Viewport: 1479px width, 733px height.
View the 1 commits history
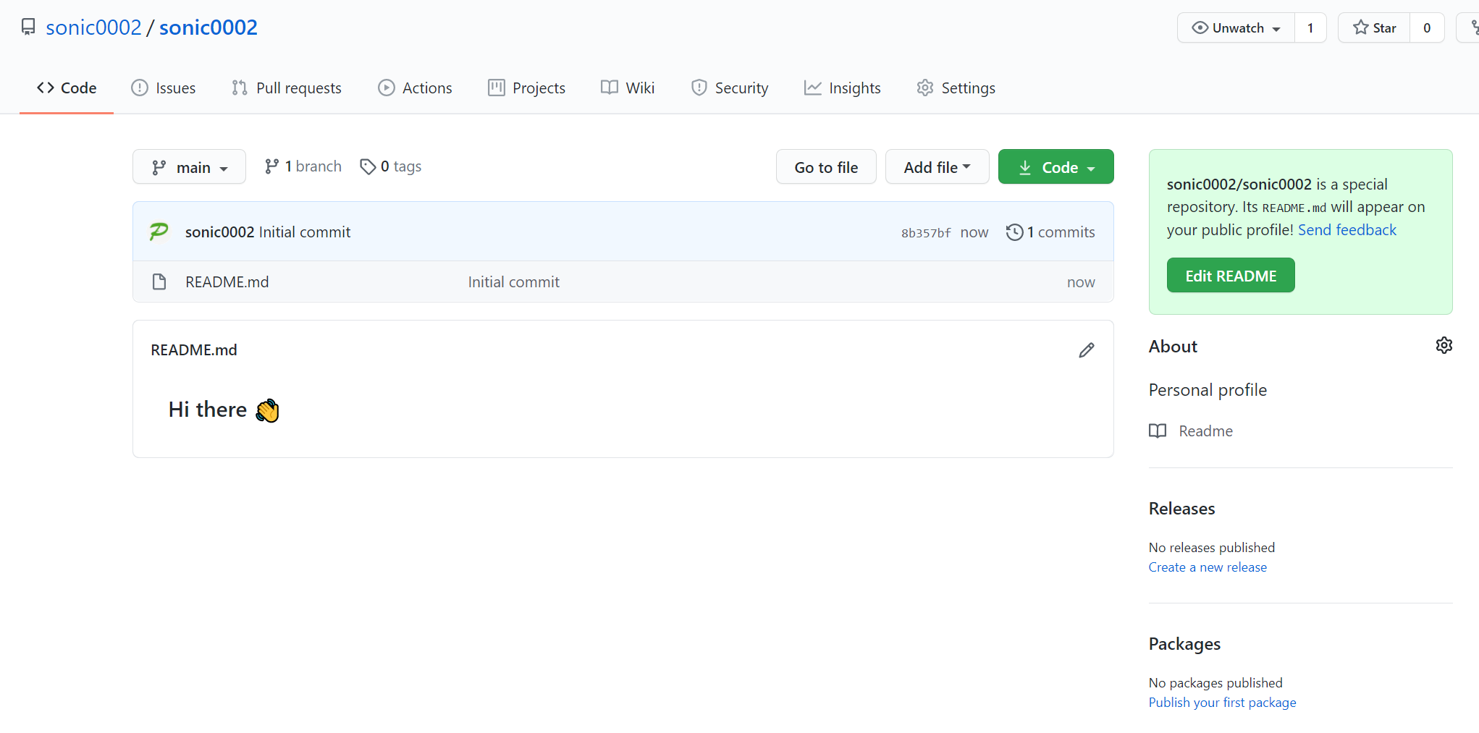click(x=1050, y=232)
